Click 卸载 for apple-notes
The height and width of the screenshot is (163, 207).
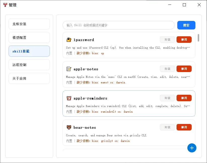pos(167,69)
